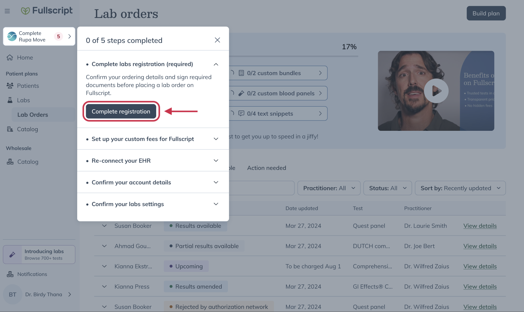
Task: Open the Practitioner filter dropdown
Action: click(x=329, y=188)
